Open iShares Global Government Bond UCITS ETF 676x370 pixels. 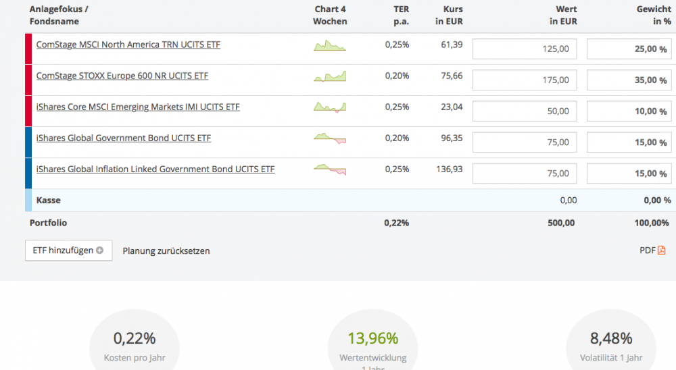pos(123,138)
